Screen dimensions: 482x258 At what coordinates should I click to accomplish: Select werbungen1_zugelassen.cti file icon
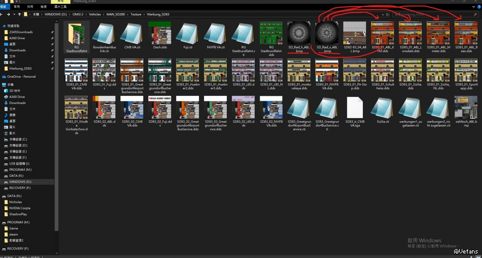[x=410, y=107]
